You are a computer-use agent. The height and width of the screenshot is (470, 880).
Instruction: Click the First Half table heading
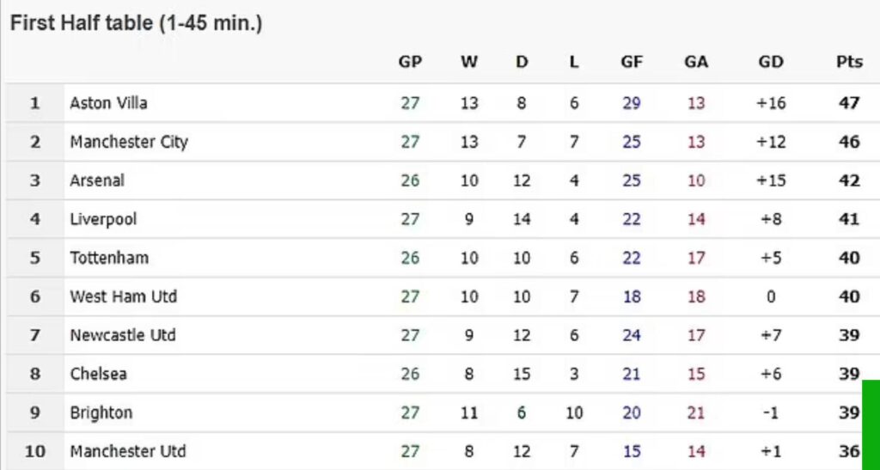click(x=136, y=23)
